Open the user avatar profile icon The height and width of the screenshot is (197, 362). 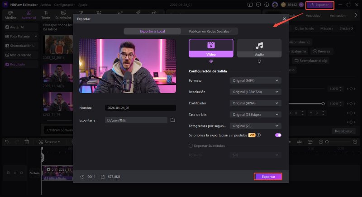(x=275, y=5)
